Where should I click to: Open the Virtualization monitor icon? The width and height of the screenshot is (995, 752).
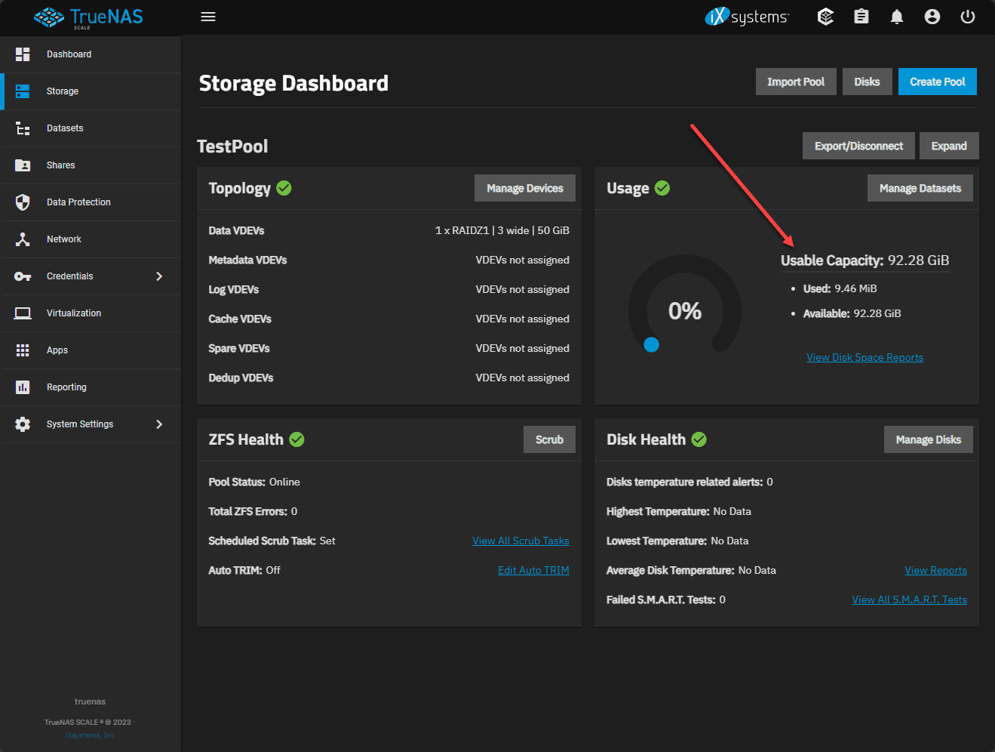[x=22, y=313]
